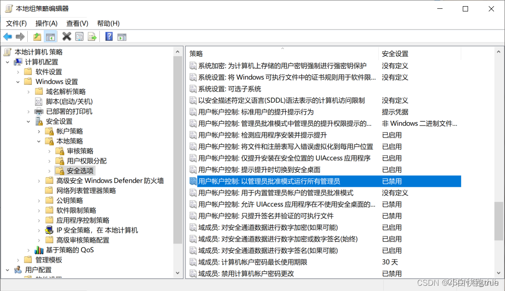The height and width of the screenshot is (291, 505).
Task: Click the 本地策略 folder icon
Action: [49, 141]
